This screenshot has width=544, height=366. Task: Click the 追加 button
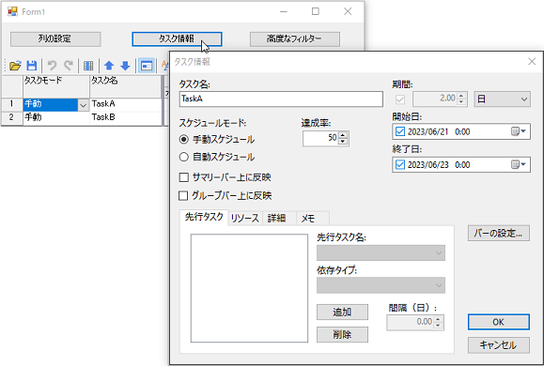point(342,313)
